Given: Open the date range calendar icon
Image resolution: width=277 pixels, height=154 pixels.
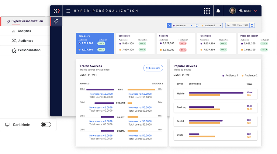Looking at the screenshot, I should [x=252, y=25].
